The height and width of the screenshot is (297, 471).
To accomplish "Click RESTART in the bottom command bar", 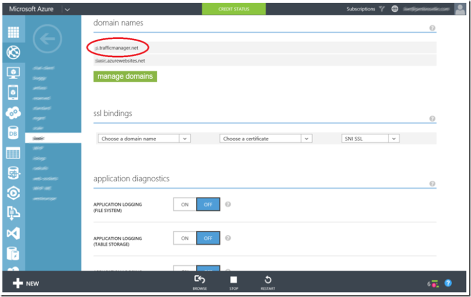I will (268, 283).
